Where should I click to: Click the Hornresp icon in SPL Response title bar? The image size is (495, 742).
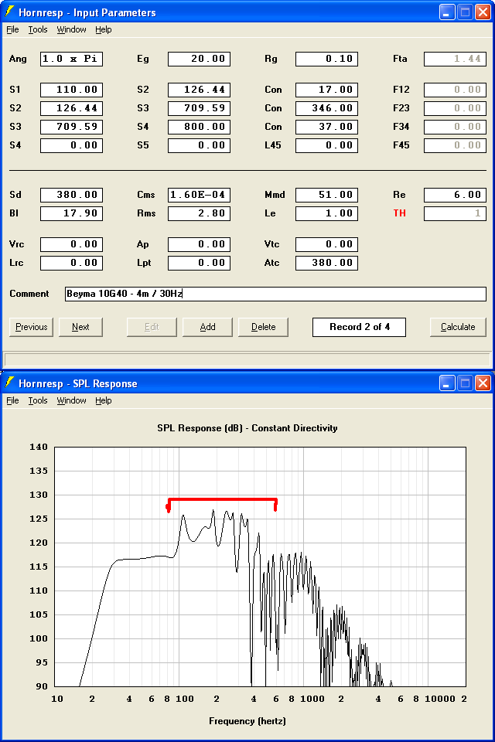click(9, 383)
